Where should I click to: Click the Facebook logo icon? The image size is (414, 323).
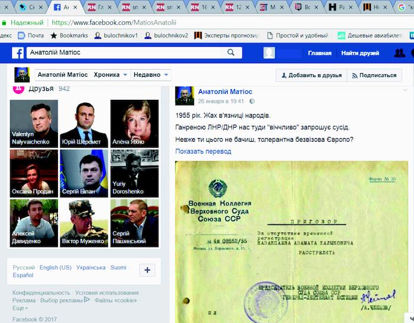click(x=18, y=53)
